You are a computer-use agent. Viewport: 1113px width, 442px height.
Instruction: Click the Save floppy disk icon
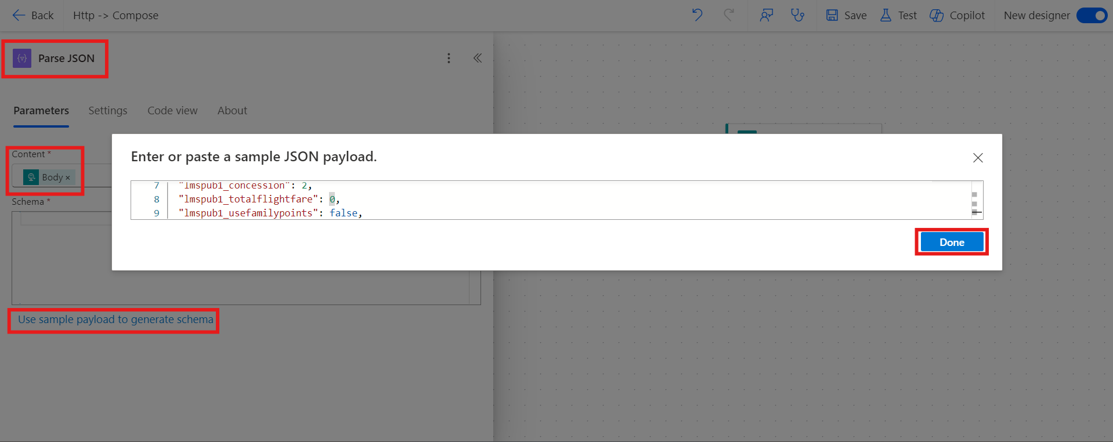click(x=832, y=15)
